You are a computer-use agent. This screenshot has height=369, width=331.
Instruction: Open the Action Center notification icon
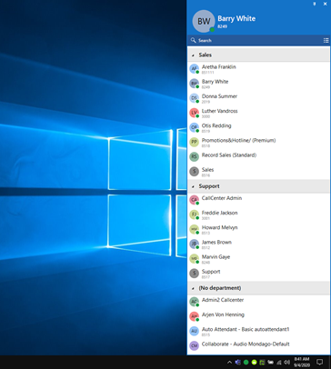319,362
